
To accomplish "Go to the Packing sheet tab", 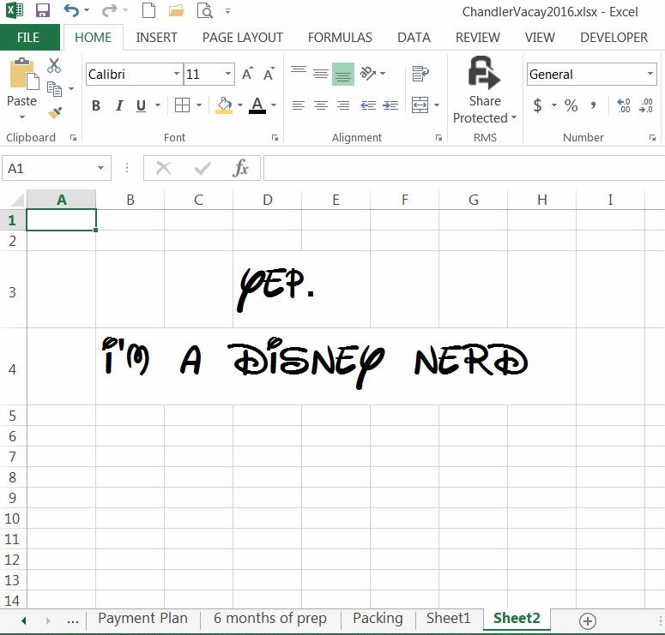I will (x=378, y=618).
